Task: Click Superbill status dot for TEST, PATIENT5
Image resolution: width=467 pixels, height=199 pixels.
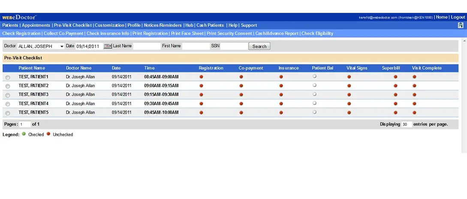Action: click(x=395, y=113)
